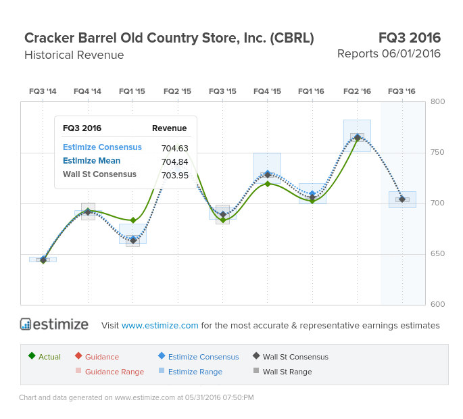Click the 650 y-axis value
Viewport: 463px width, 419px height.
[437, 253]
